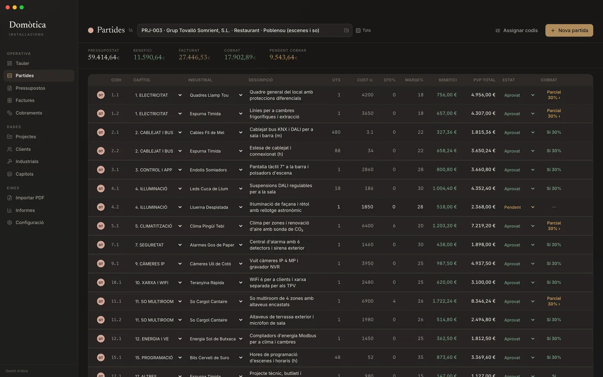Open Factures section
The height and width of the screenshot is (377, 603).
[39, 100]
